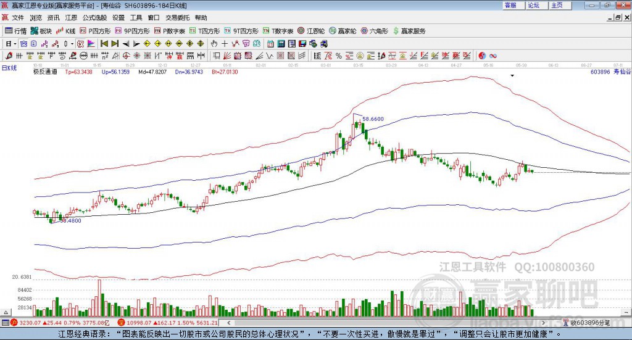Switch to the K线 chart button
The image size is (632, 340).
tap(65, 31)
